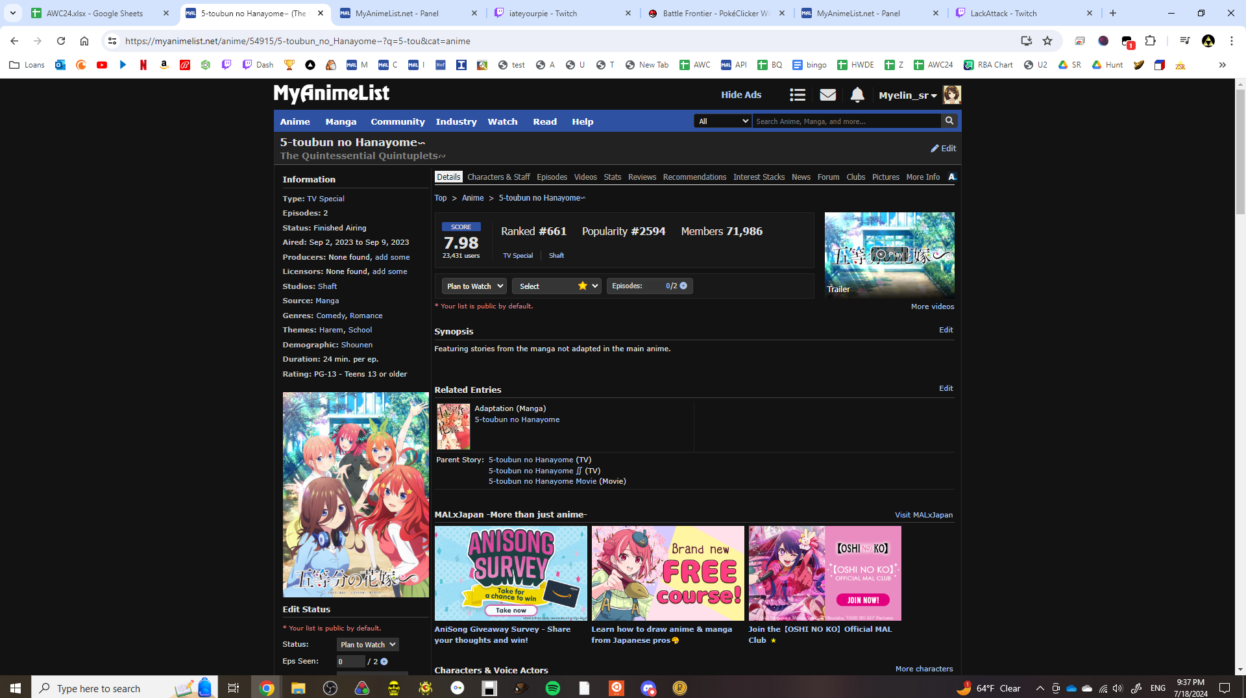
Task: Open the Oshi no Ko club banner
Action: [825, 573]
